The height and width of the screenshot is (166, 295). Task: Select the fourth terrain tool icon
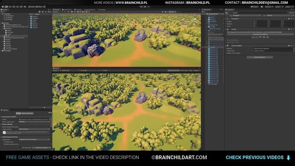pyautogui.click(x=264, y=37)
